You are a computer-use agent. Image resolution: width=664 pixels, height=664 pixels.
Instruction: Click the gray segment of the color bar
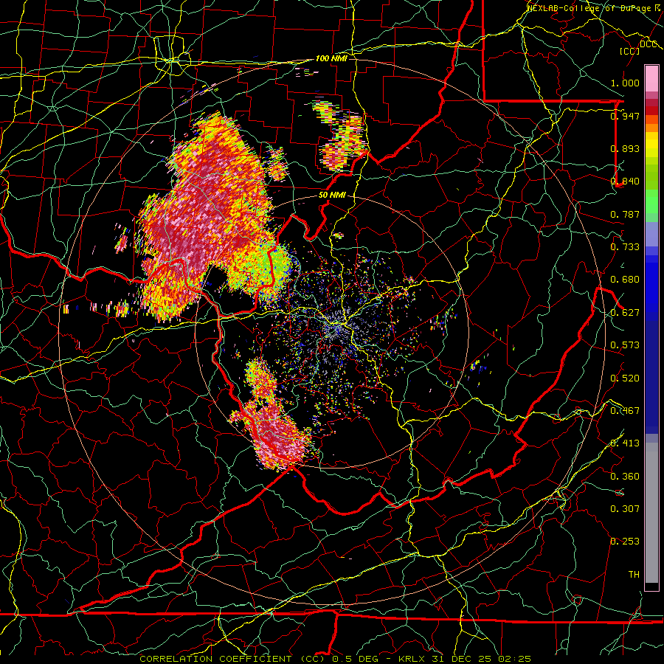651,514
